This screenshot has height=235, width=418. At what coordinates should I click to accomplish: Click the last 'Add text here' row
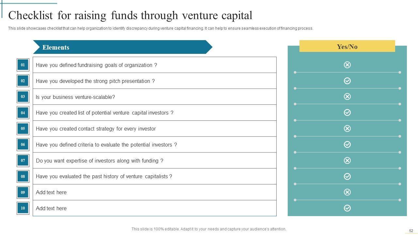click(51, 208)
